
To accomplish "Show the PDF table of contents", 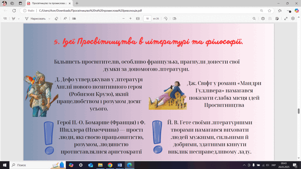I will (5, 19).
